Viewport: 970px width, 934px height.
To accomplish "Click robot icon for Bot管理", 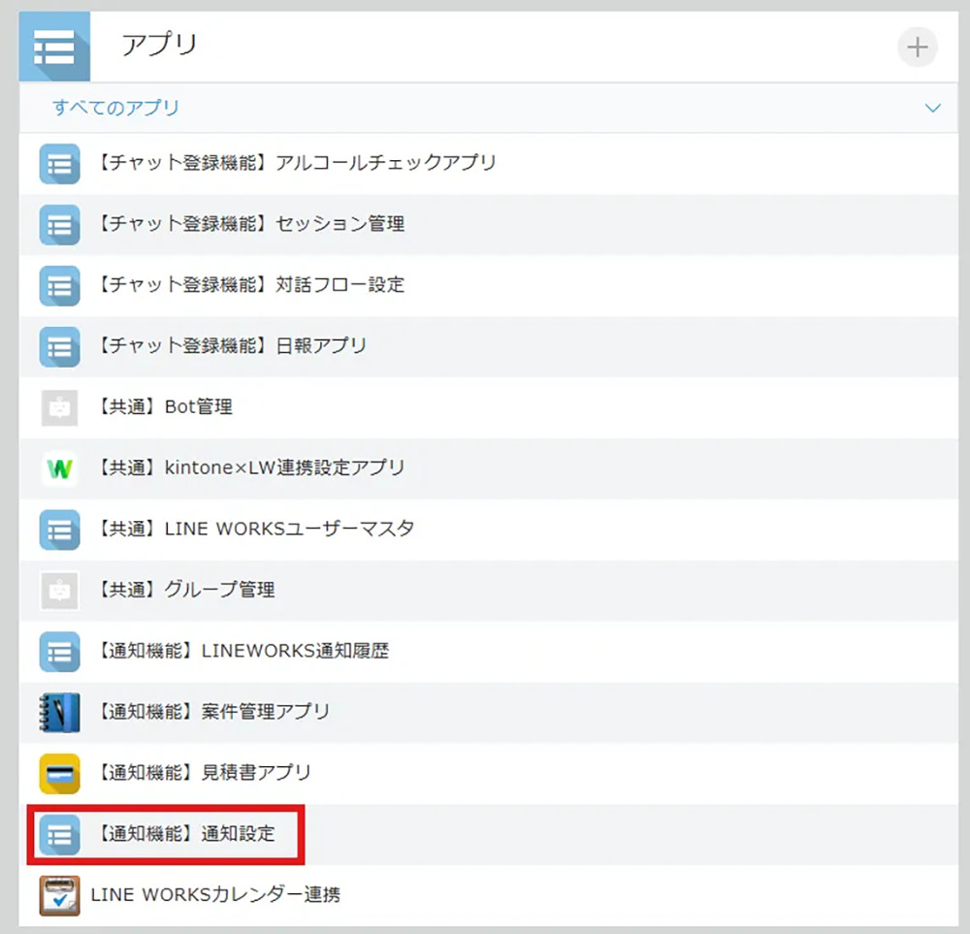I will coord(59,407).
